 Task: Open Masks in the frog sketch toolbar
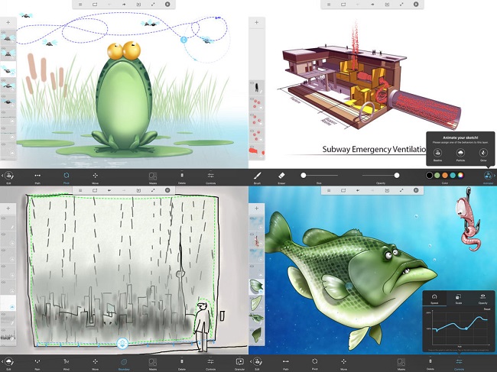click(x=153, y=176)
